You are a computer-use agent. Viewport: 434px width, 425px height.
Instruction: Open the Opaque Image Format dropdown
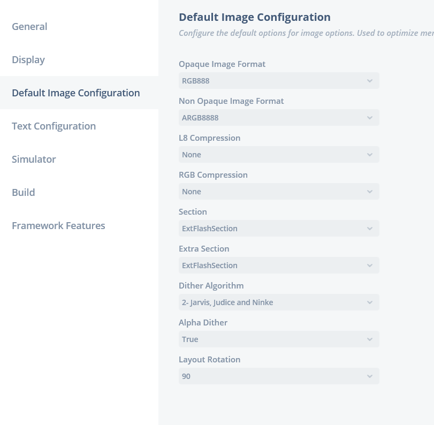(x=278, y=81)
